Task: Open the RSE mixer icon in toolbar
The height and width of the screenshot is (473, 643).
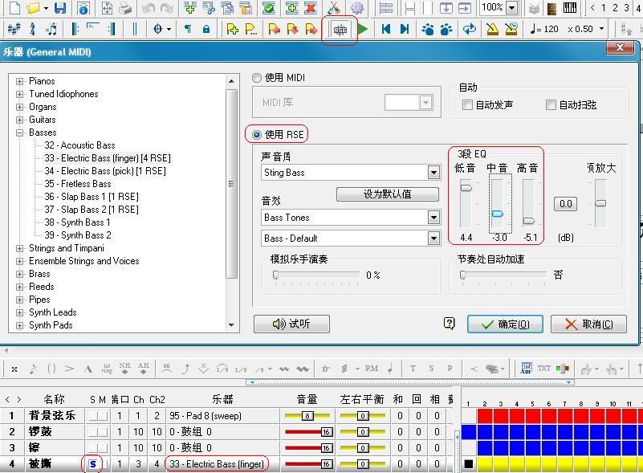Action: pos(340,30)
